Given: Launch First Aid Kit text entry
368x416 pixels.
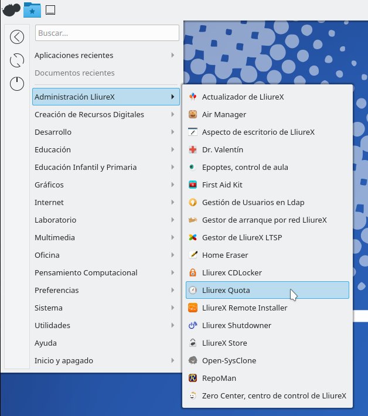Looking at the screenshot, I should point(222,185).
